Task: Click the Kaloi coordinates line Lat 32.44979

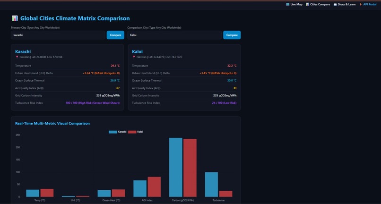Action: tap(159, 57)
